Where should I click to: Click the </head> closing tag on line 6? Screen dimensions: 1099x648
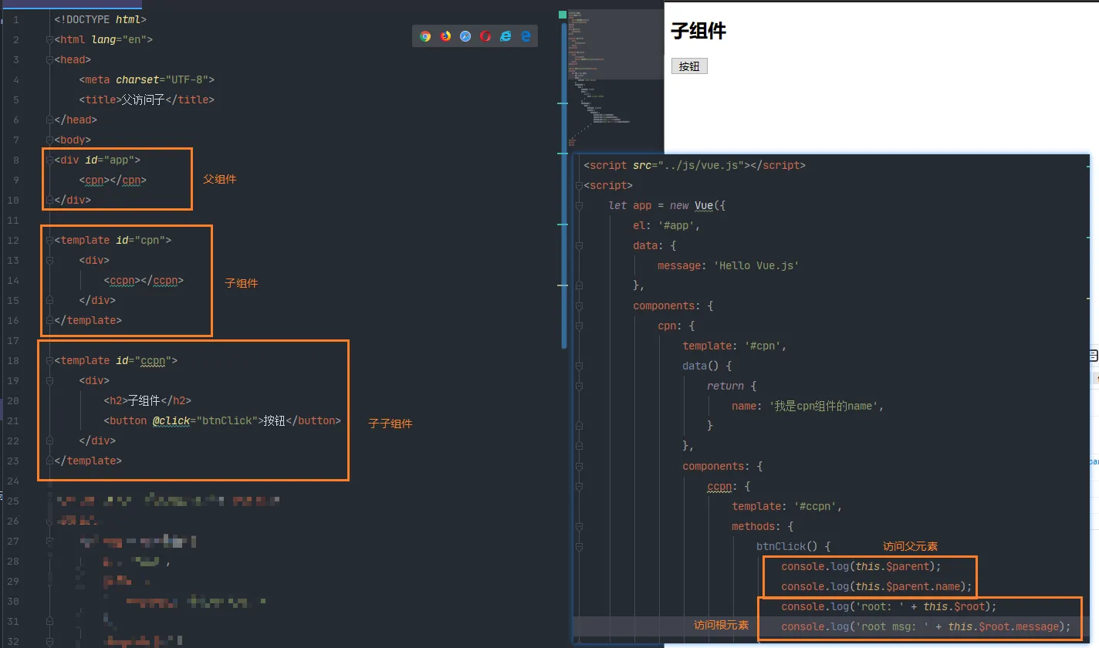tap(76, 120)
